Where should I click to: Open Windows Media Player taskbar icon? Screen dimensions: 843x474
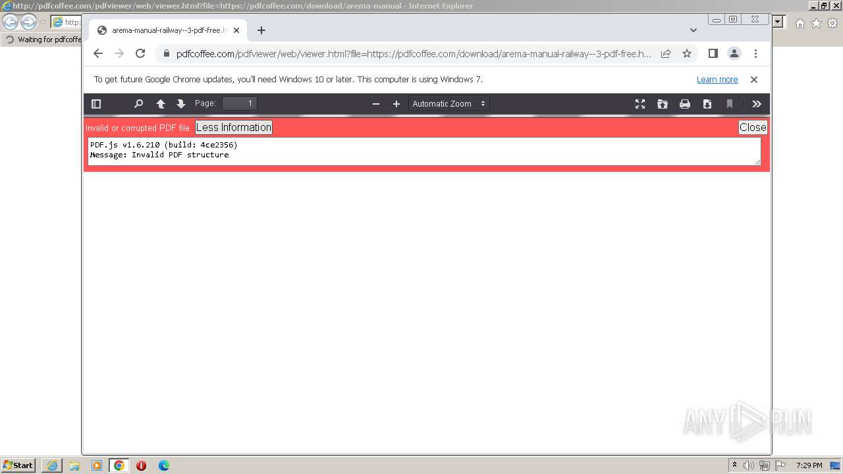[97, 465]
